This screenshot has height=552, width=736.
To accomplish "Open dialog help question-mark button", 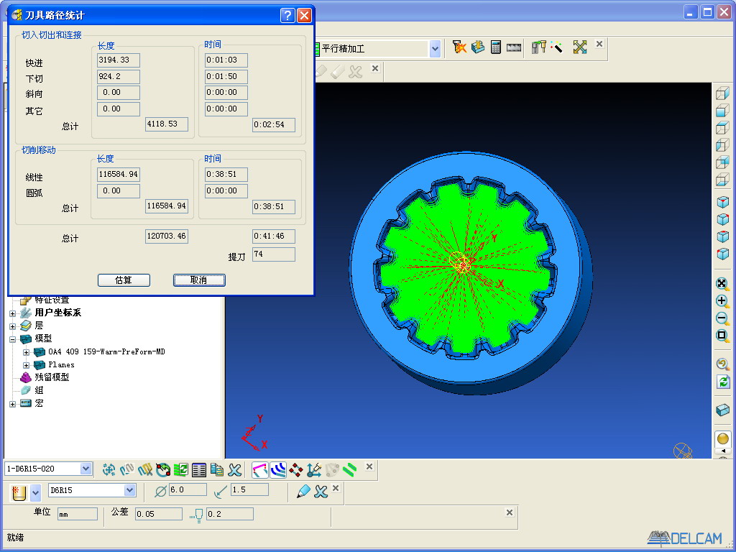I will coord(287,16).
